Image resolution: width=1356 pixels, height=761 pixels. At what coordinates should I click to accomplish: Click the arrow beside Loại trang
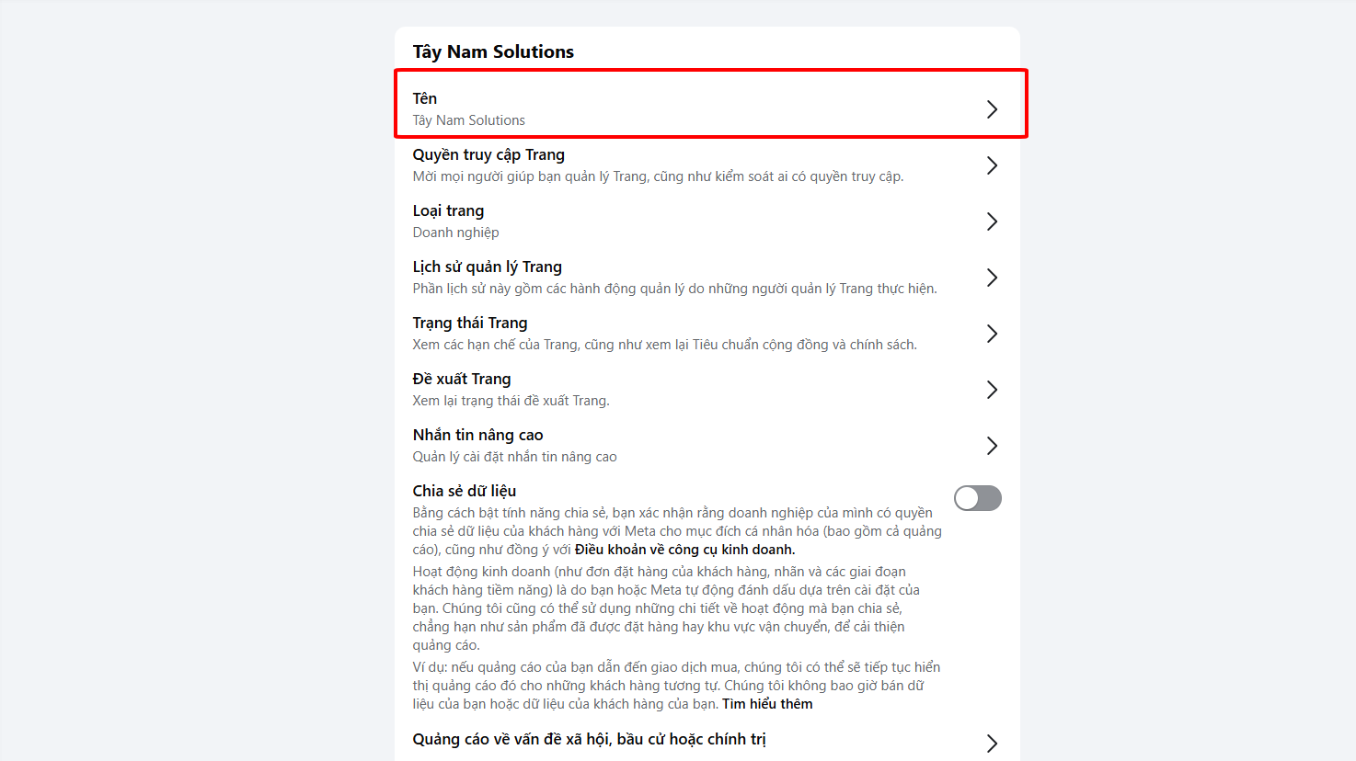[x=992, y=221]
